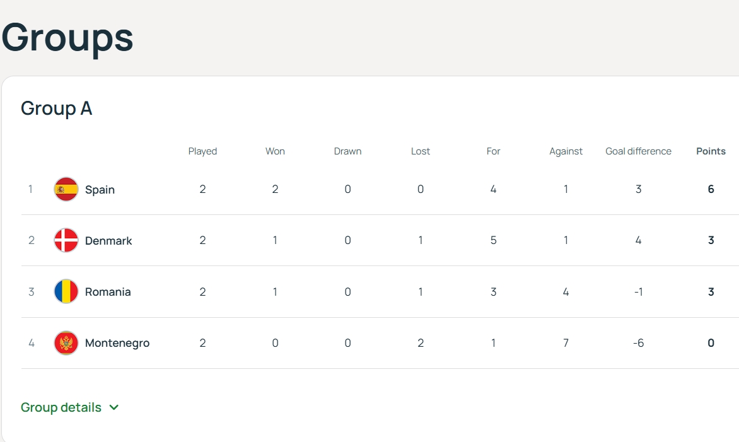This screenshot has height=442, width=739.
Task: Click the Played column header
Action: pos(202,151)
